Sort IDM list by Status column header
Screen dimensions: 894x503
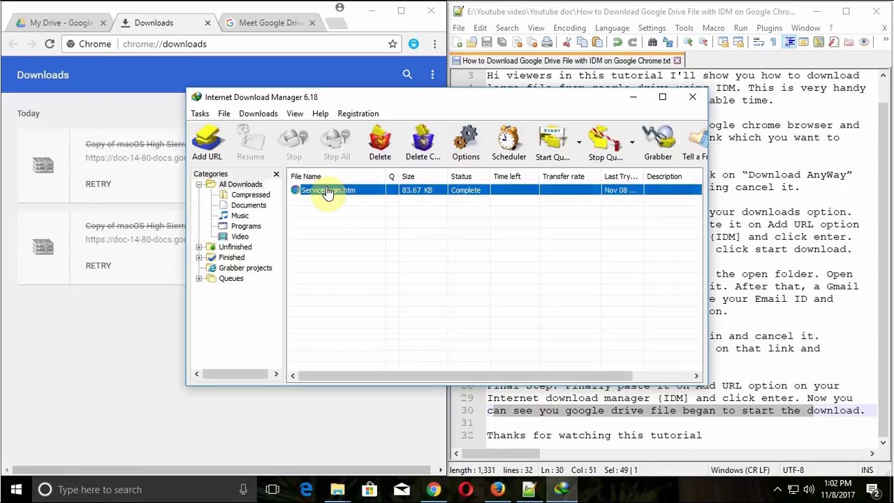tap(469, 177)
